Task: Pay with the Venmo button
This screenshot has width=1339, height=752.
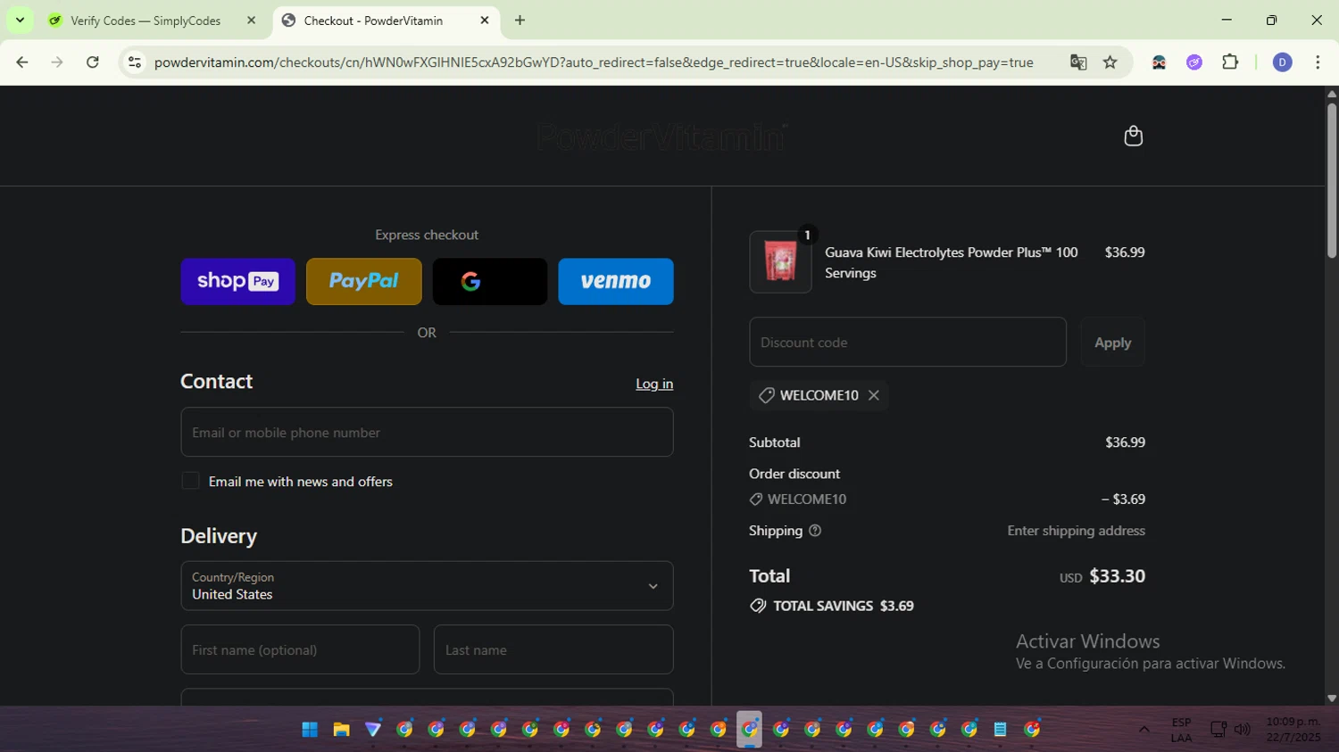Action: tap(616, 281)
